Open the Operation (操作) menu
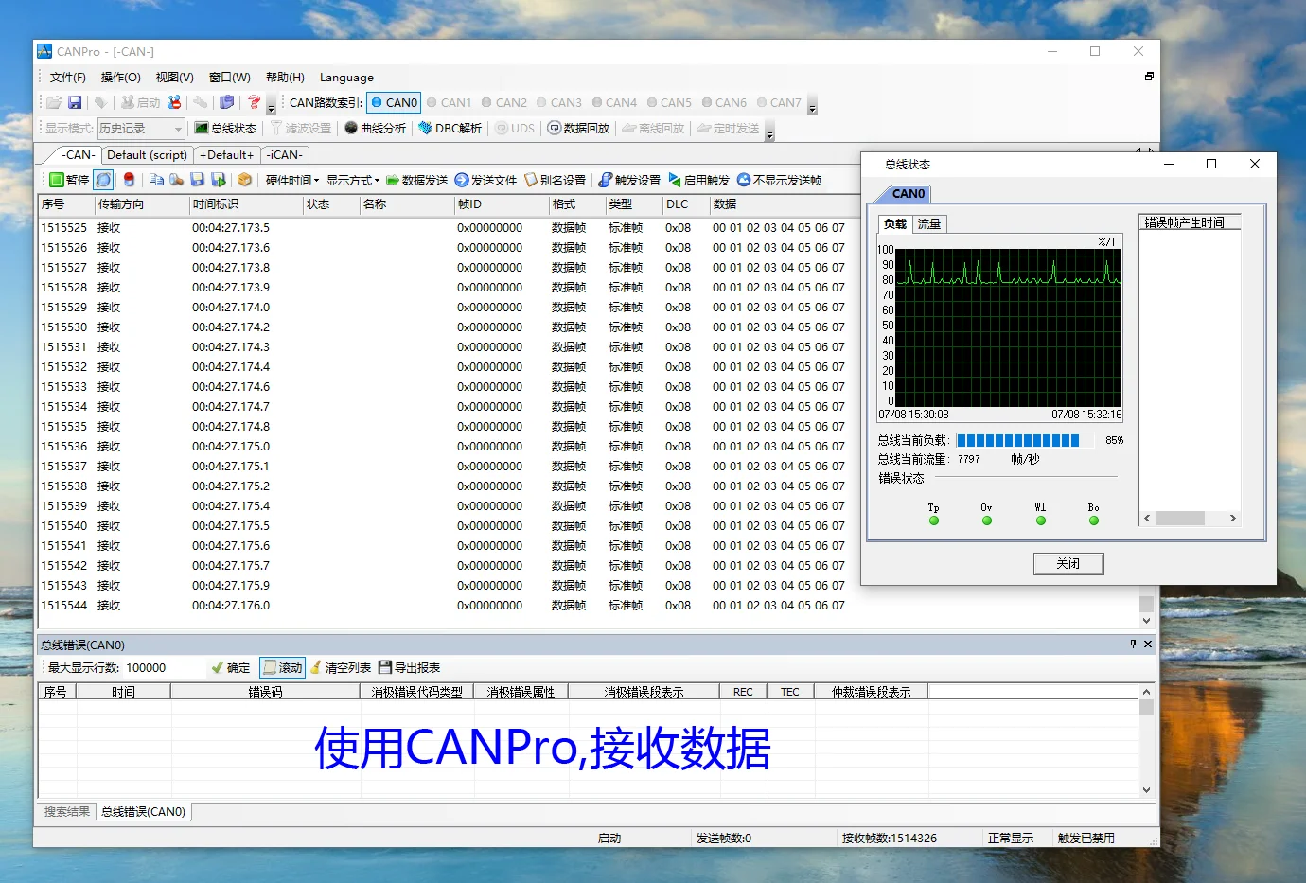The image size is (1306, 883). point(120,78)
